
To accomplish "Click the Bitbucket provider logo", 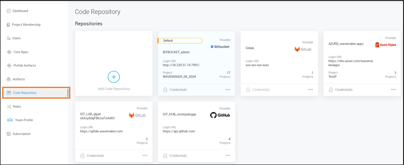I will coord(220,47).
